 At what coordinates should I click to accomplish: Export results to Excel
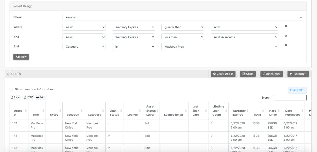(16, 97)
